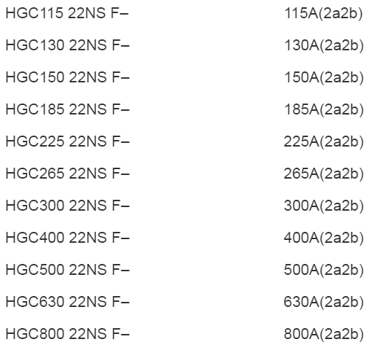Click the 185A(2a2b) rating text
The image size is (369, 350).
pos(324,109)
